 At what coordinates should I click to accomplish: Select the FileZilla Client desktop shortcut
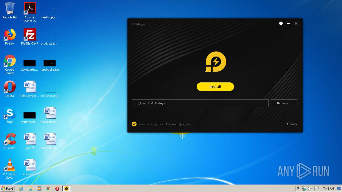pos(30,37)
